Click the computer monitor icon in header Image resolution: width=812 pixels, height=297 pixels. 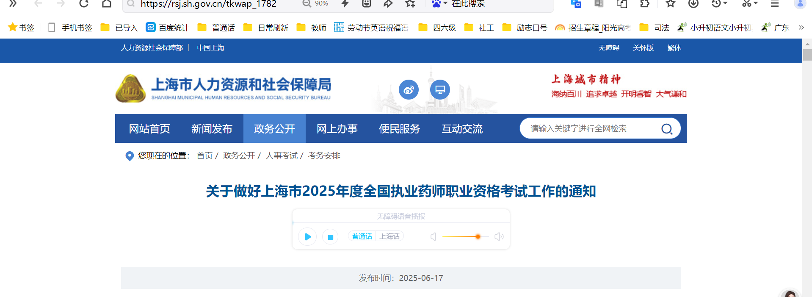point(440,90)
